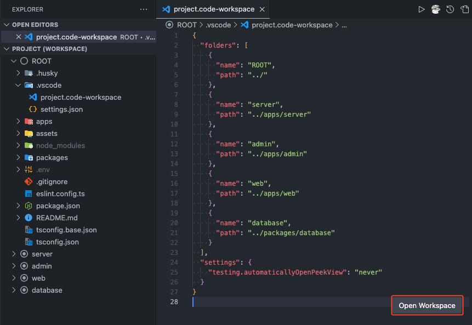Open the .gitignore file
The image size is (472, 325).
(x=78, y=181)
